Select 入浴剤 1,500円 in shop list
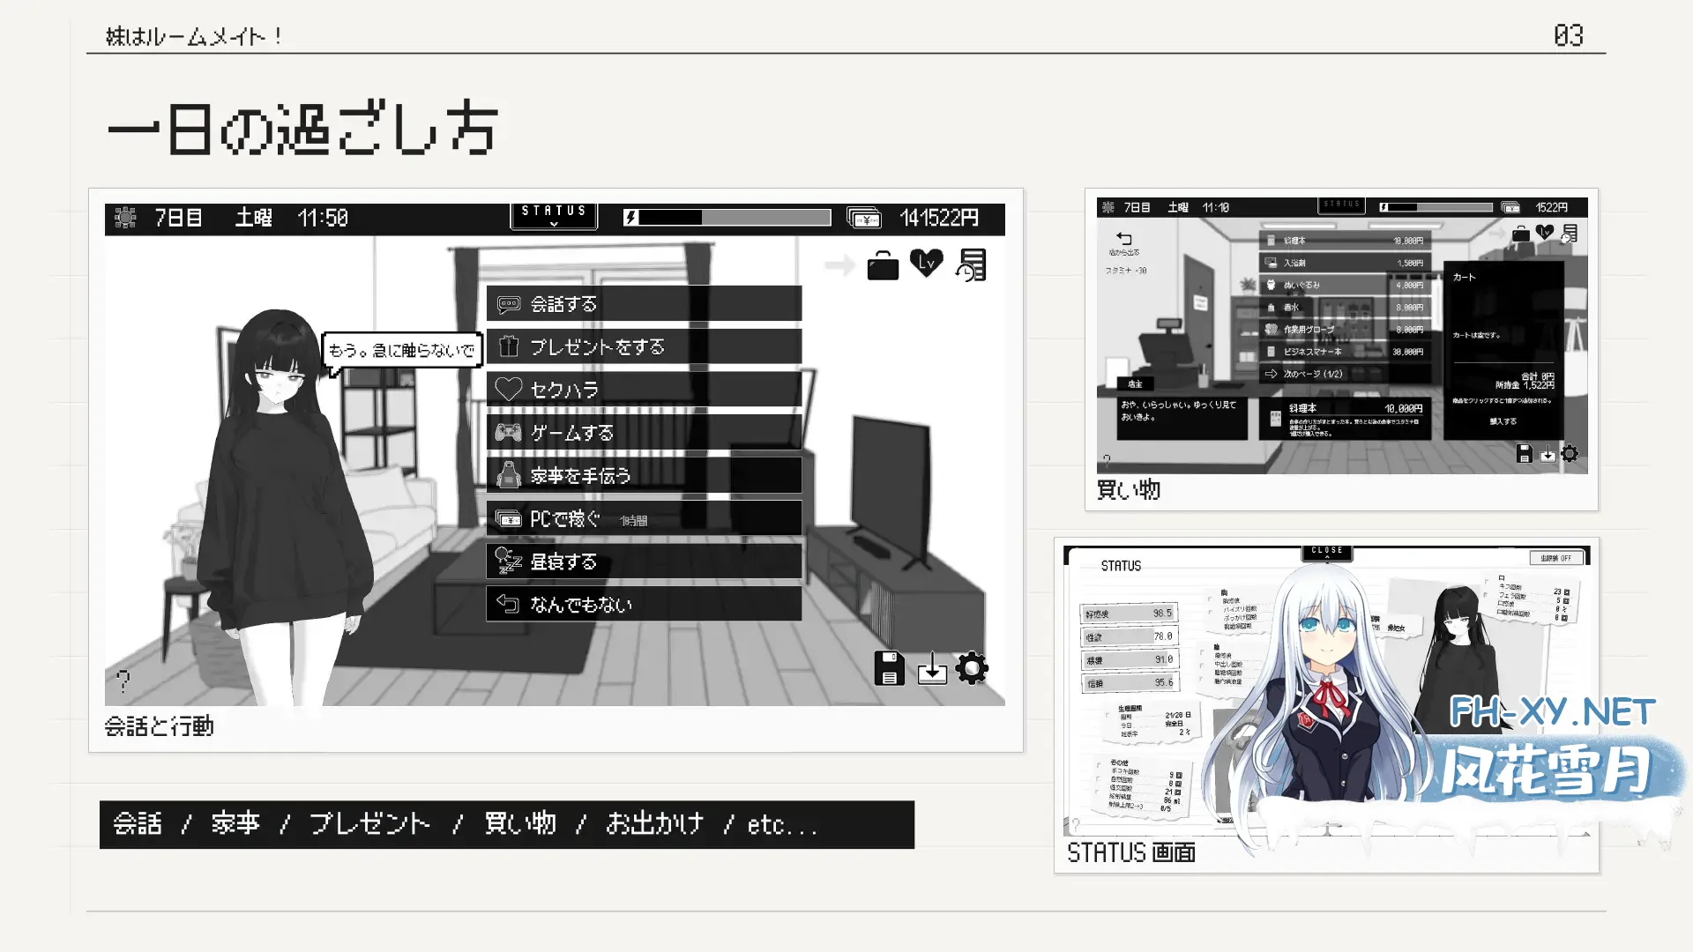Viewport: 1693px width, 952px height. (1346, 263)
